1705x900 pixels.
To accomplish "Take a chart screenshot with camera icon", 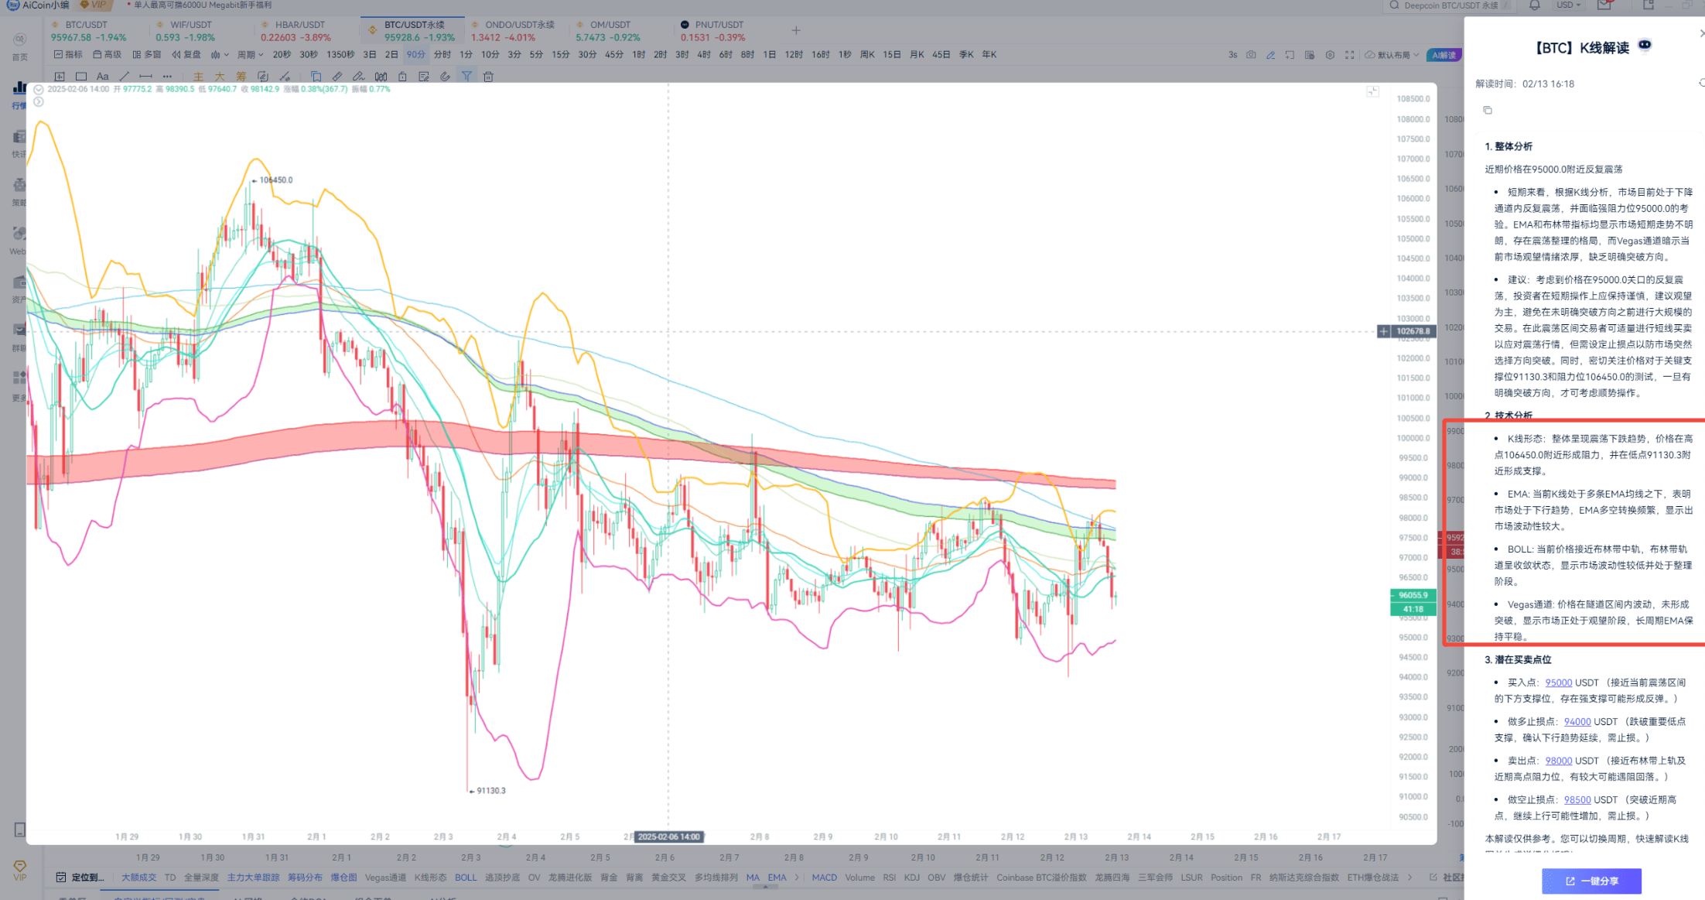I will pyautogui.click(x=1251, y=55).
